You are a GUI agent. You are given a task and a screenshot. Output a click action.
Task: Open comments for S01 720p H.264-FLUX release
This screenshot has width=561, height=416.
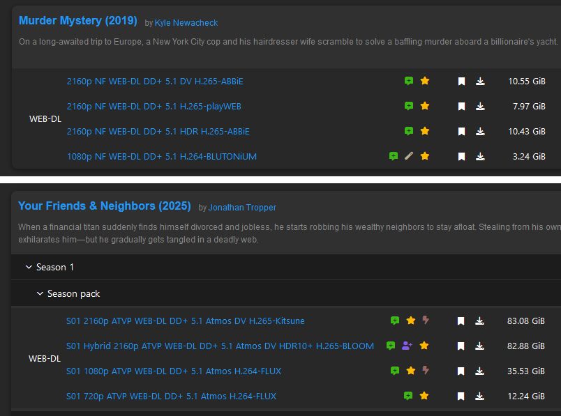[408, 396]
